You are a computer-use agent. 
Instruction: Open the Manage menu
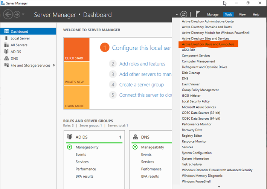click(x=213, y=15)
